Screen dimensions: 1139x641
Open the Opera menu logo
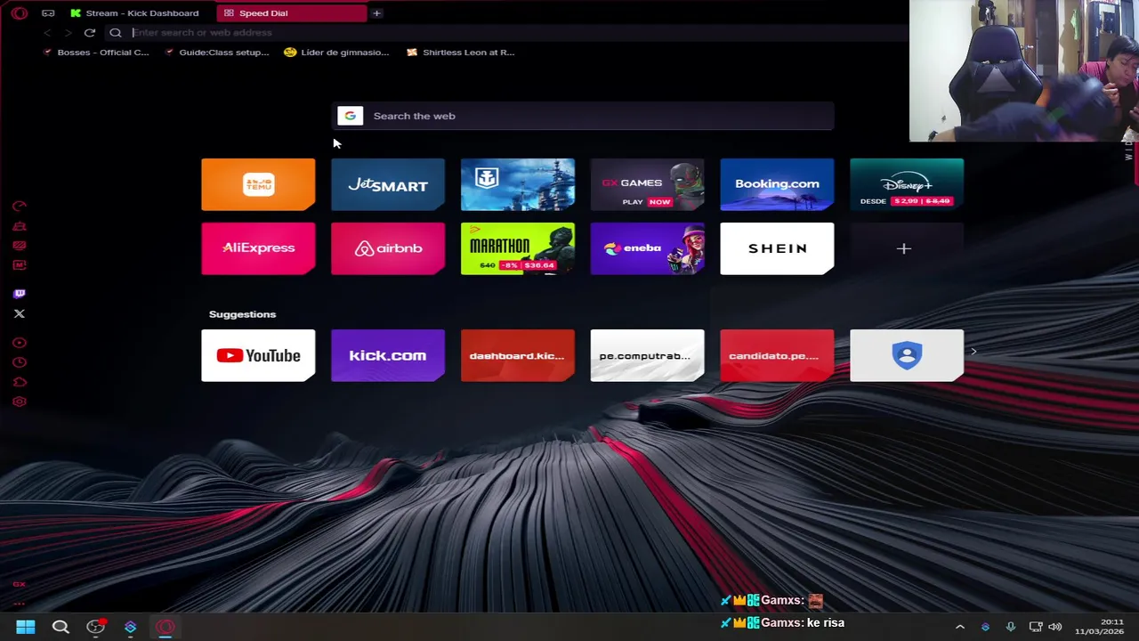tap(20, 13)
